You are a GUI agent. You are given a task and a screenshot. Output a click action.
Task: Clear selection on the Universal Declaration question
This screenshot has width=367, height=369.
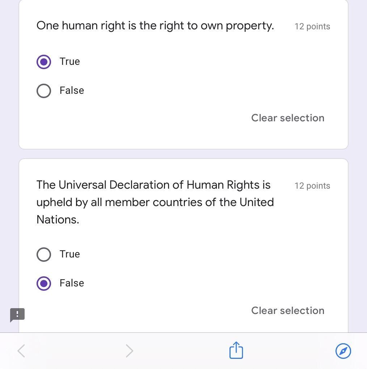click(x=288, y=311)
